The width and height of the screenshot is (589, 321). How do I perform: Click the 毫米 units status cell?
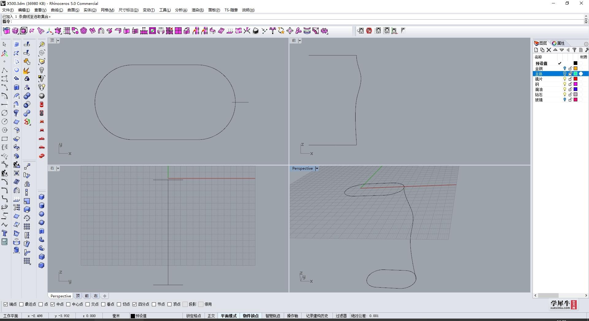[x=116, y=316]
